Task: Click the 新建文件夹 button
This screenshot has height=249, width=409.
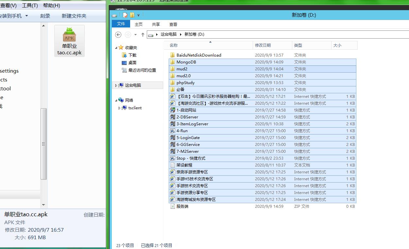Action: pyautogui.click(x=74, y=16)
